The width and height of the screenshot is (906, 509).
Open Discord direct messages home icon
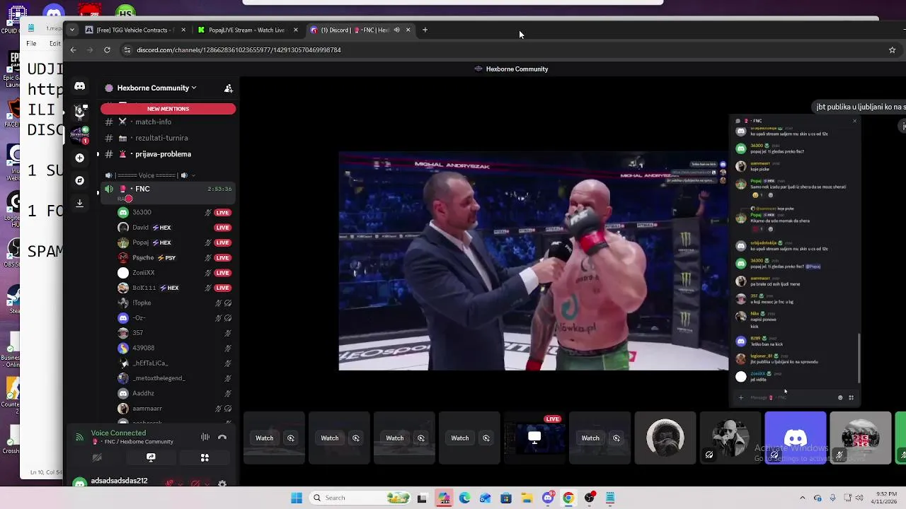coord(79,86)
